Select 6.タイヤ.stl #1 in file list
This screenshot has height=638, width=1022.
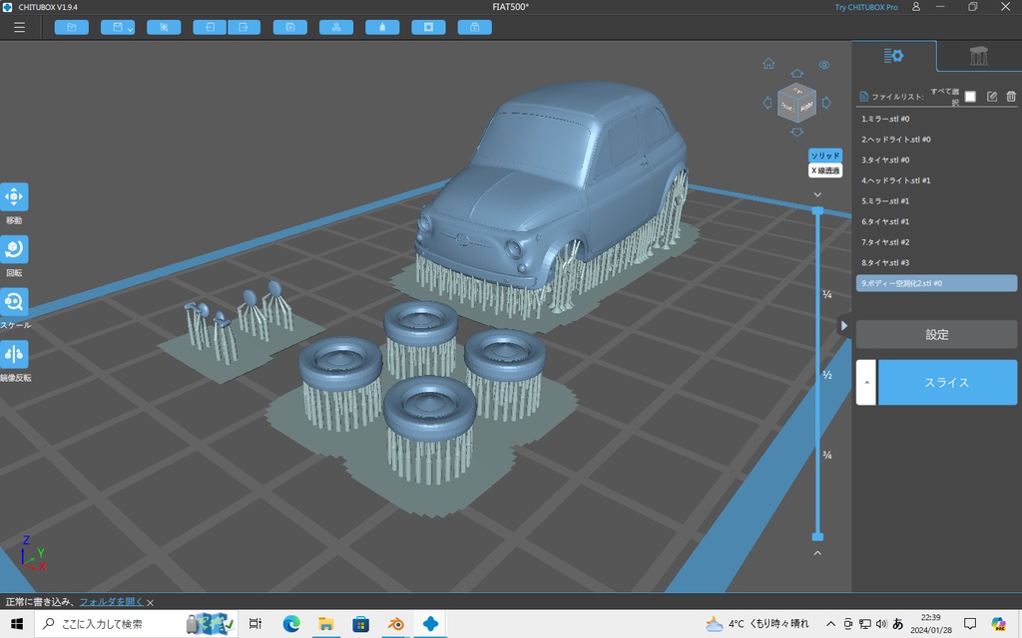pos(936,222)
